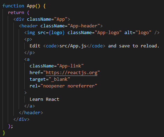
Task: Click the "_blank" string value
Action: click(x=59, y=79)
